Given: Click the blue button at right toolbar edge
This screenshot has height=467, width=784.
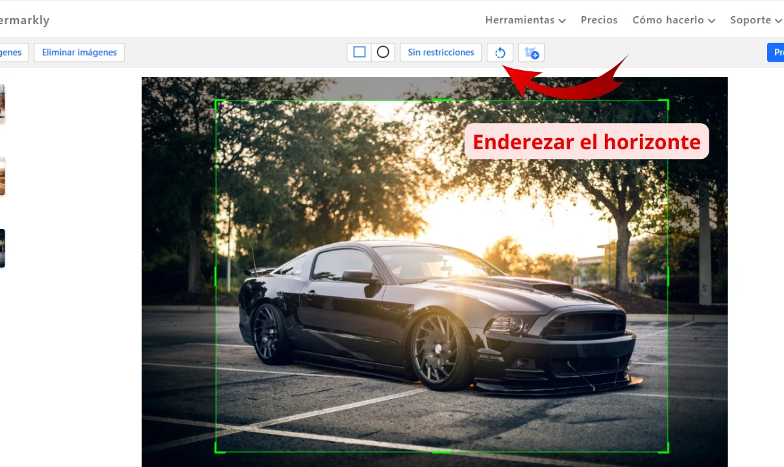Looking at the screenshot, I should pos(776,53).
